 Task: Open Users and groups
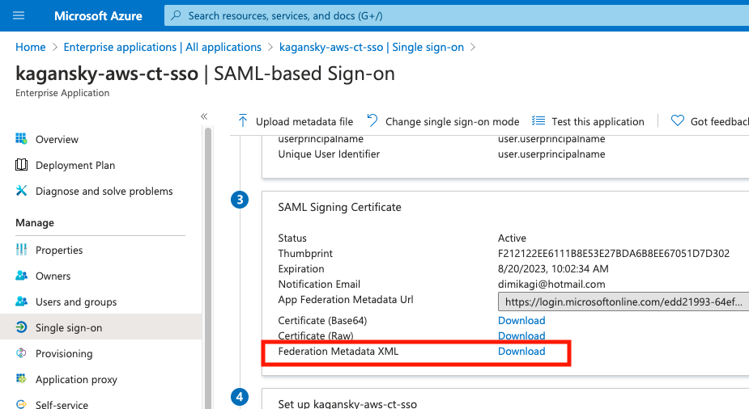tap(76, 301)
